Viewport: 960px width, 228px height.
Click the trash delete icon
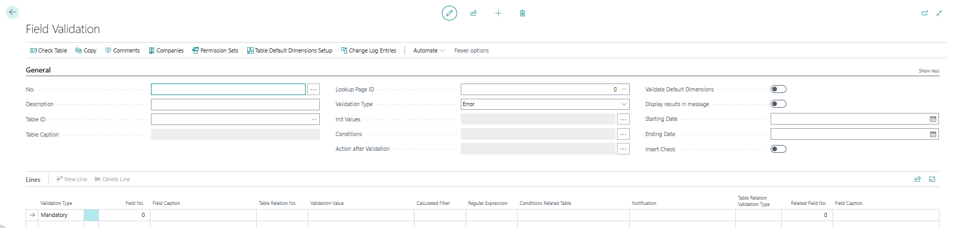[x=522, y=13]
